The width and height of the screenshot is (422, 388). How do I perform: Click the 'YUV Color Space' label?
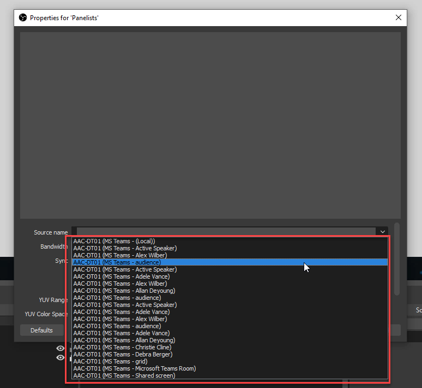click(x=46, y=314)
